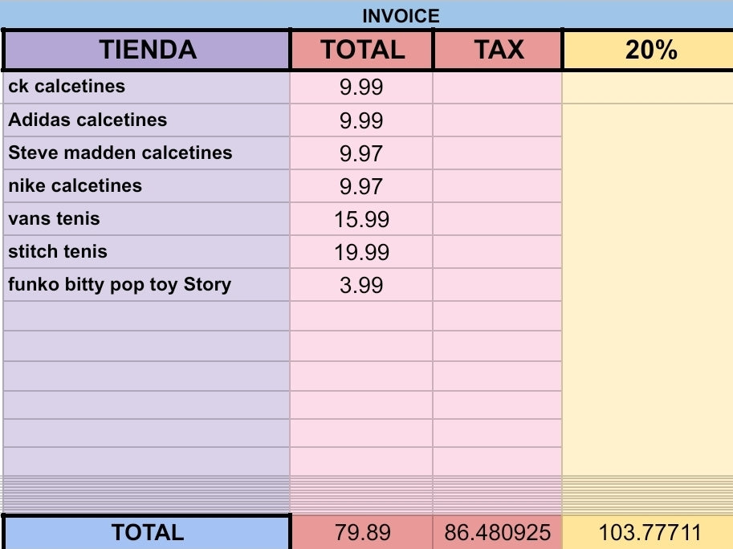Select the 3.99 price cell
The image size is (733, 549).
click(x=361, y=285)
